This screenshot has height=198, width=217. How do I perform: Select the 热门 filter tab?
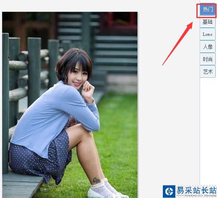tap(208, 10)
